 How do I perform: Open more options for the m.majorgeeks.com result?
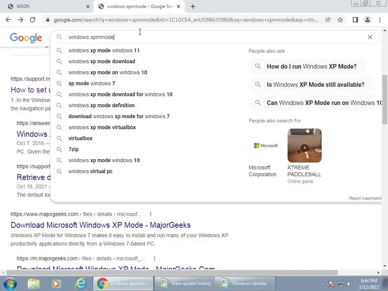(x=155, y=258)
